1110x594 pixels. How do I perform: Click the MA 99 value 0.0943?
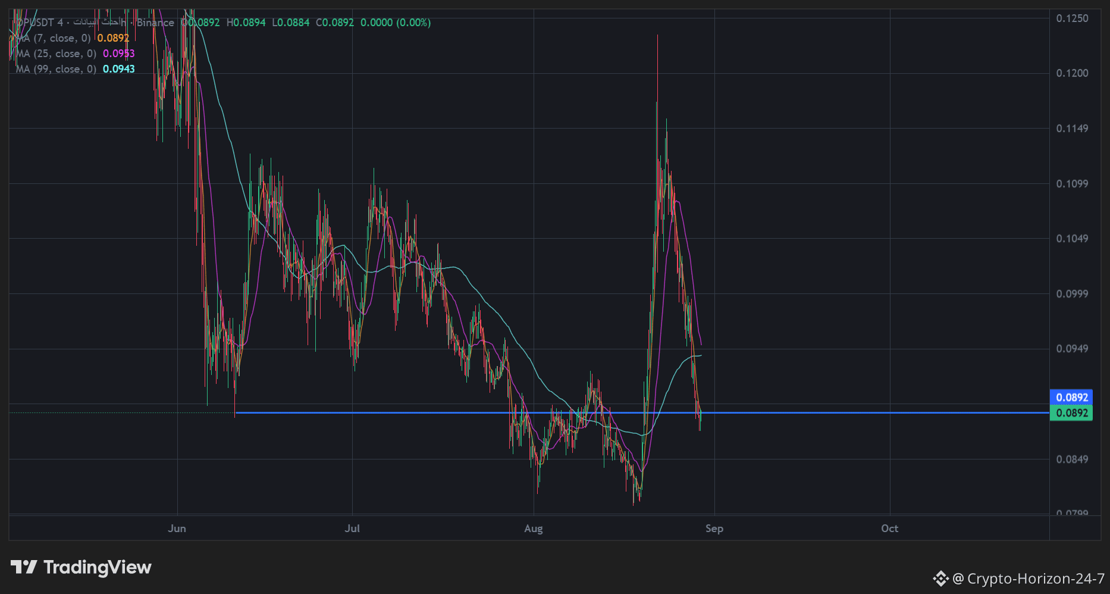(119, 69)
